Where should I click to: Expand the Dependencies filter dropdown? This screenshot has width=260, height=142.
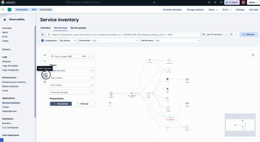tap(72, 71)
